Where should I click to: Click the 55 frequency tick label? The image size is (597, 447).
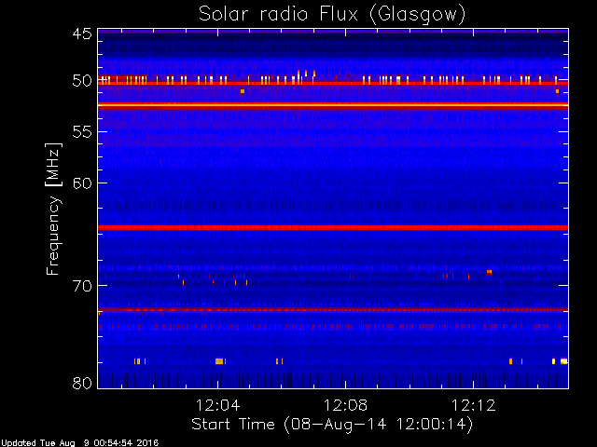point(82,132)
